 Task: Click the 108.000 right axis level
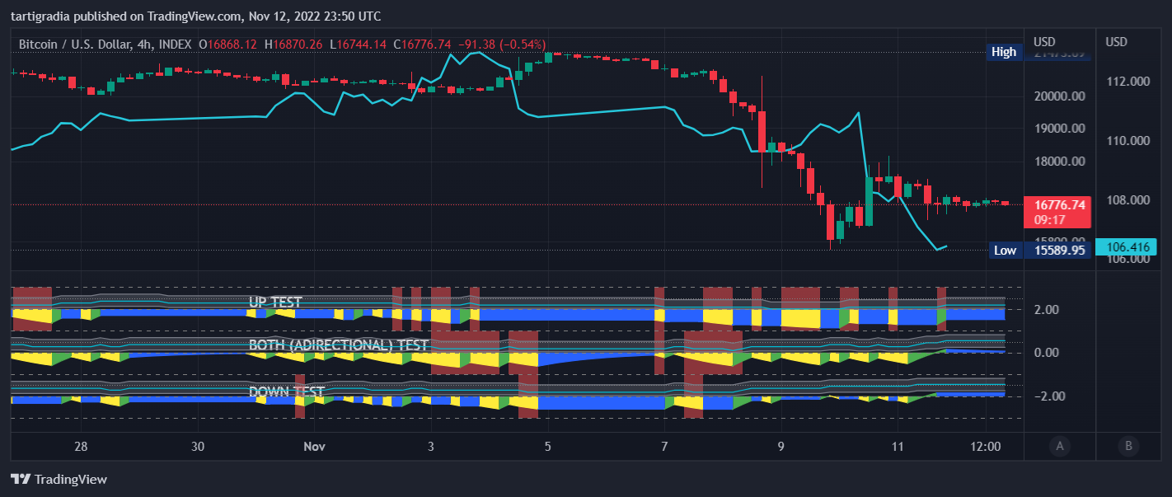click(x=1128, y=200)
